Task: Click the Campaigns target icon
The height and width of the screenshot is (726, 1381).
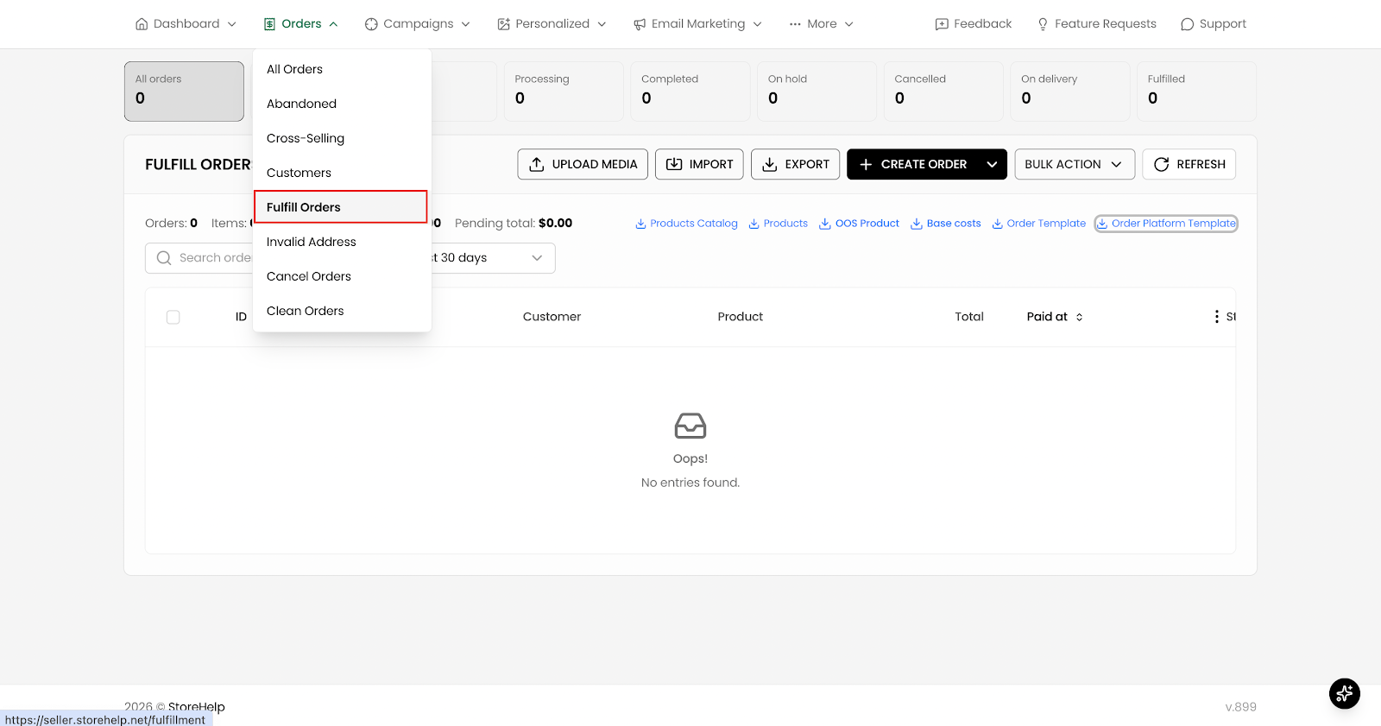Action: 371,24
